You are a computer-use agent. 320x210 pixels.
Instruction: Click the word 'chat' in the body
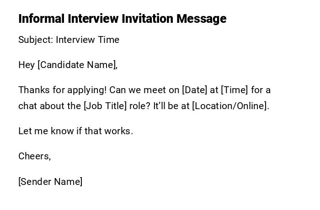(x=27, y=106)
